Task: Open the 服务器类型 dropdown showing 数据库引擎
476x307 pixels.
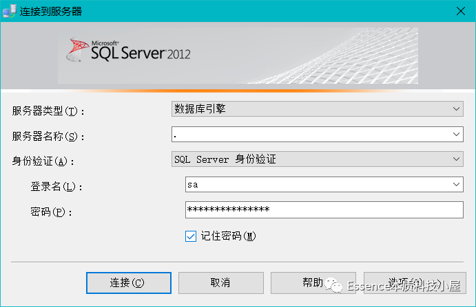Action: (318, 109)
